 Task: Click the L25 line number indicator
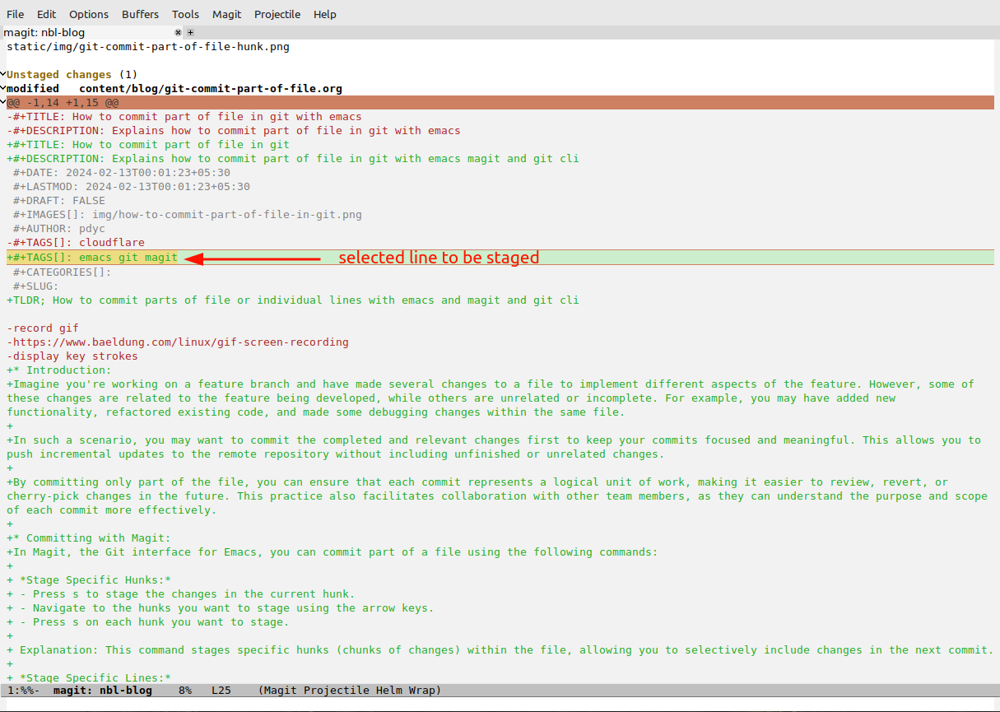[221, 691]
